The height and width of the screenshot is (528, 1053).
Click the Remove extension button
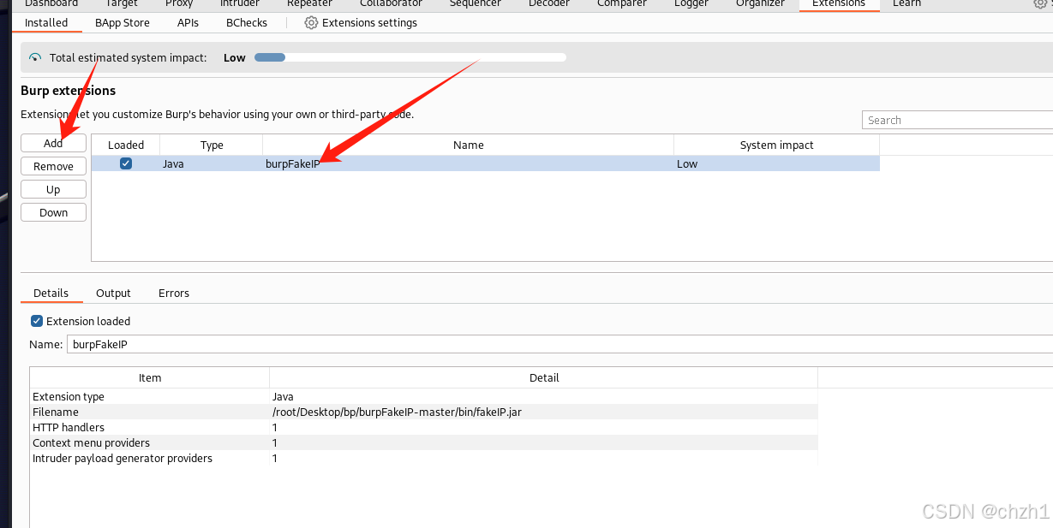53,166
